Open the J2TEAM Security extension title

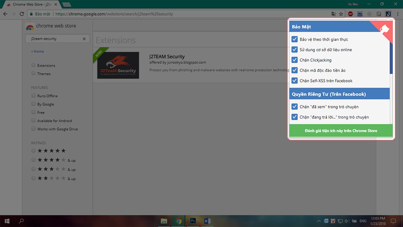point(167,56)
